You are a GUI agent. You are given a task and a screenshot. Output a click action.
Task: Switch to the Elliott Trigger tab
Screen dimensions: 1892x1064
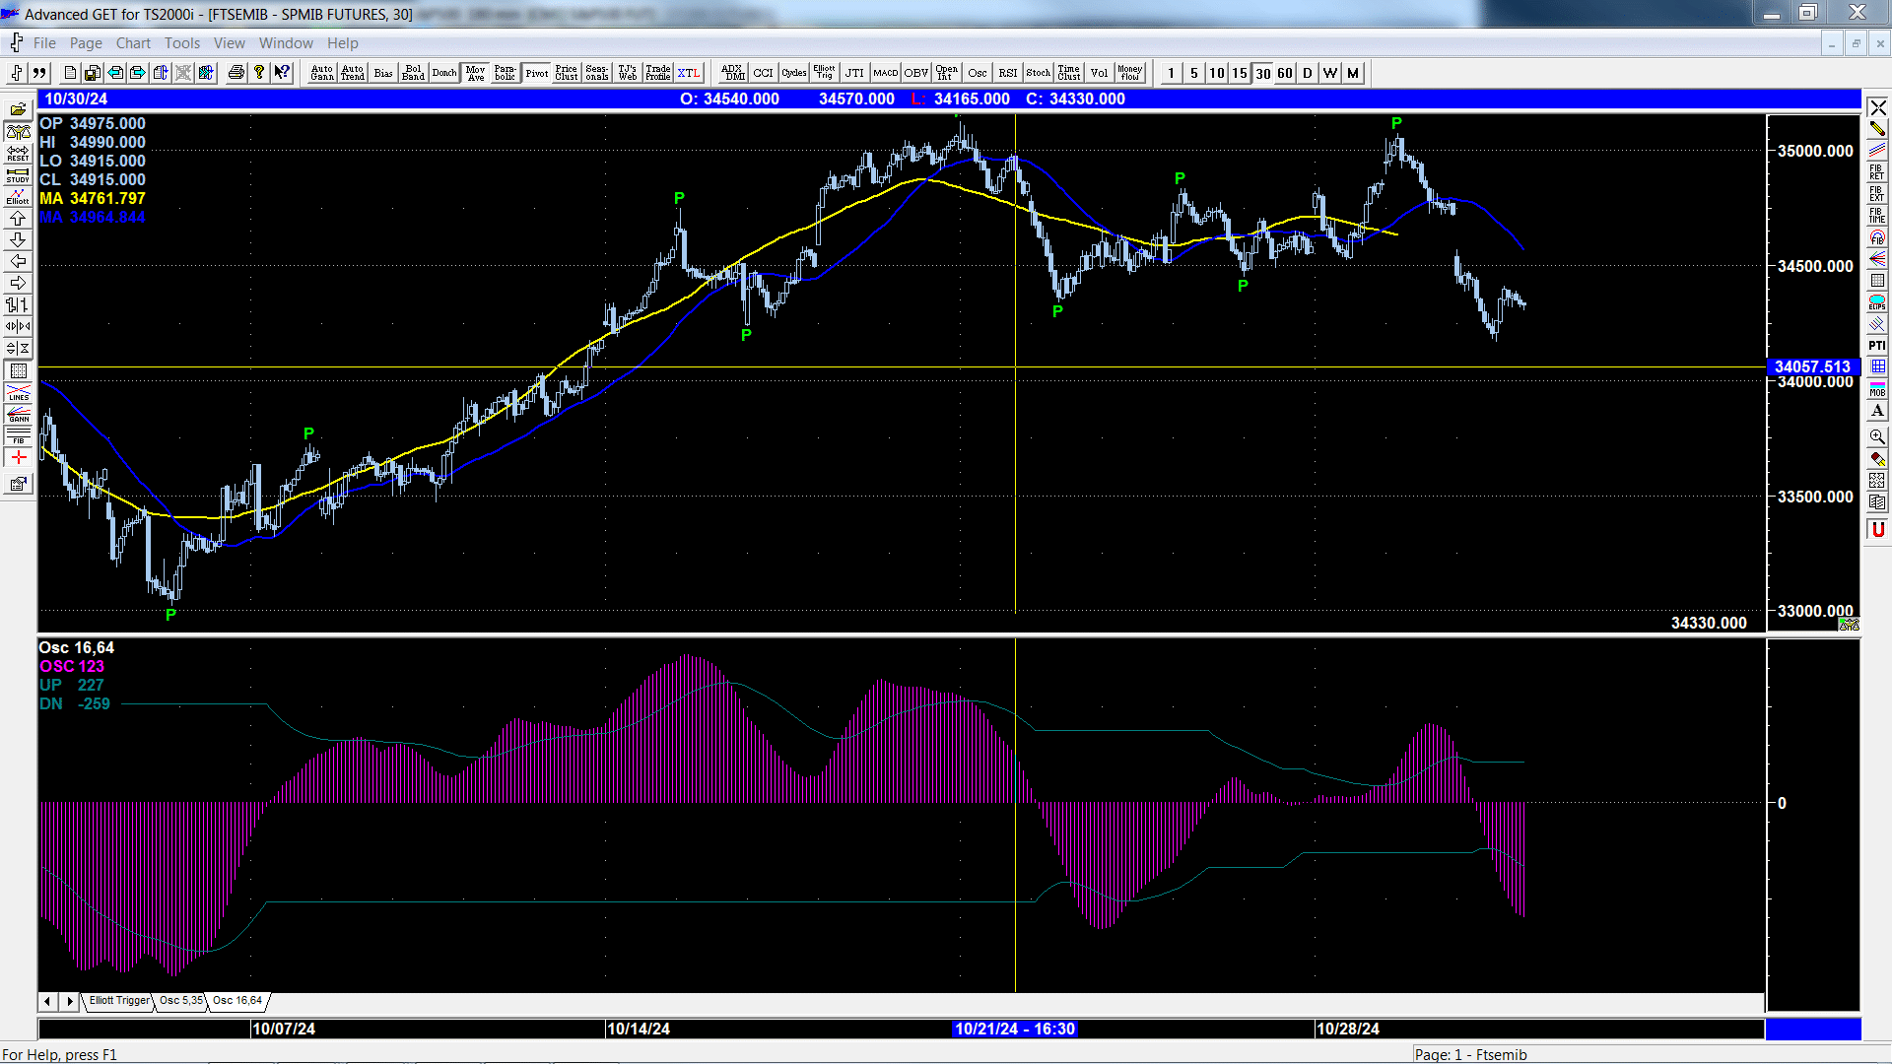[118, 1001]
